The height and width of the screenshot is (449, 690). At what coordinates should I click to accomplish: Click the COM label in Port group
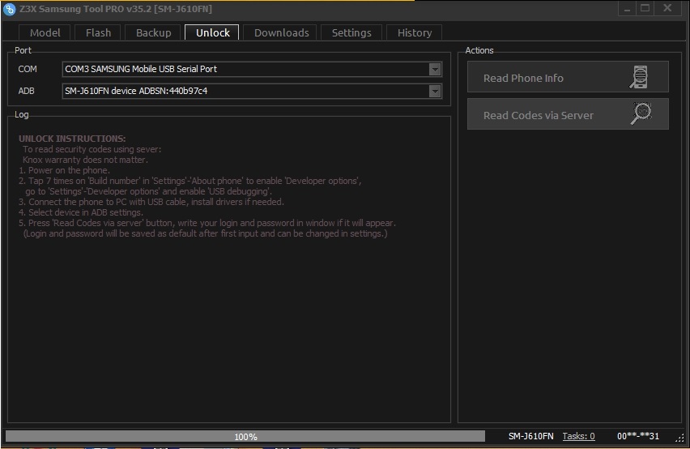click(x=28, y=69)
